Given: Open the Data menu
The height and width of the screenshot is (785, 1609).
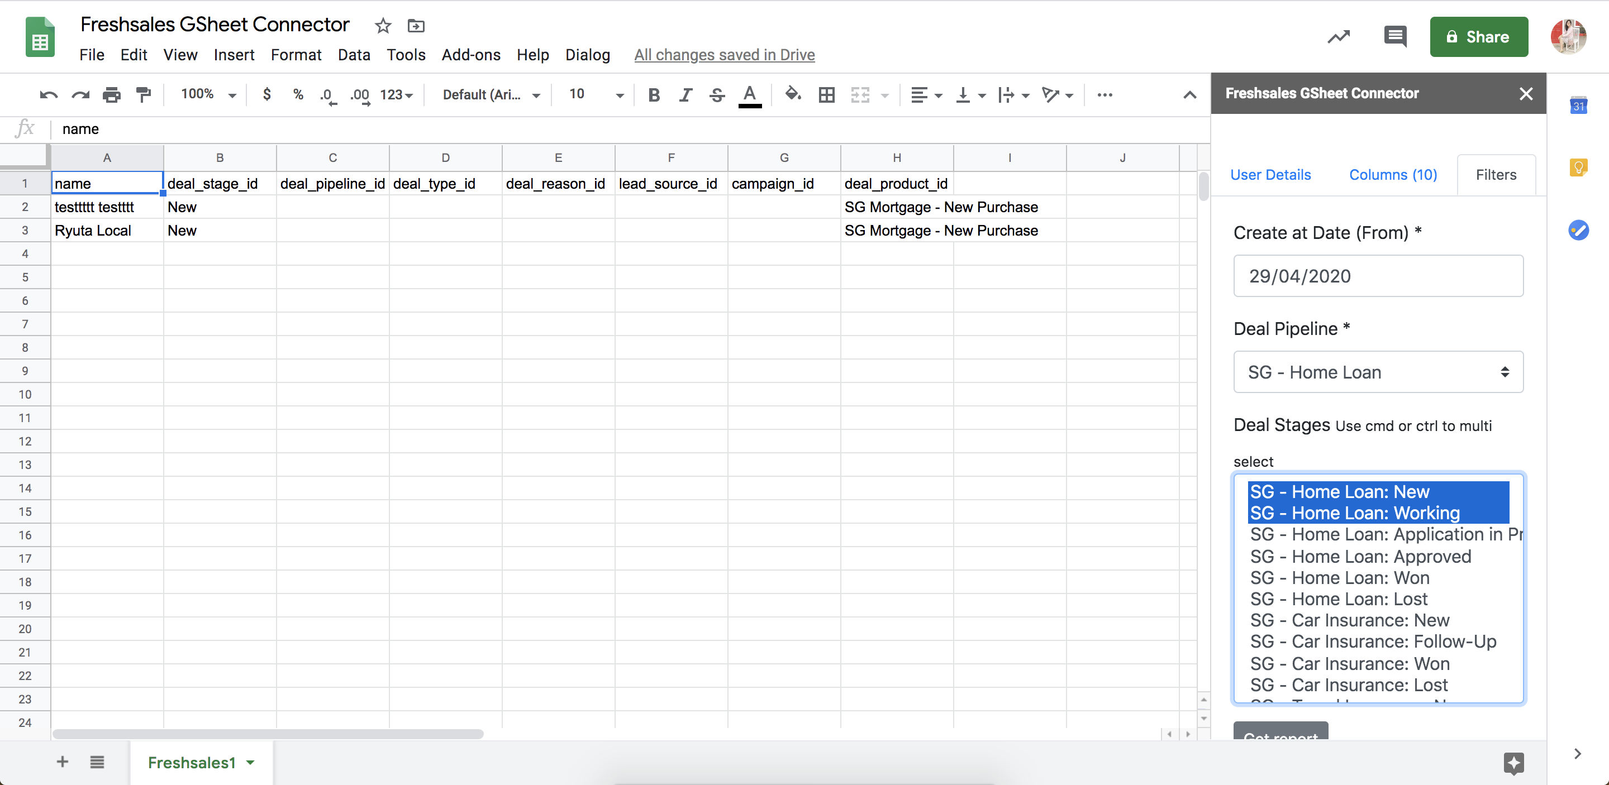Looking at the screenshot, I should click(354, 55).
